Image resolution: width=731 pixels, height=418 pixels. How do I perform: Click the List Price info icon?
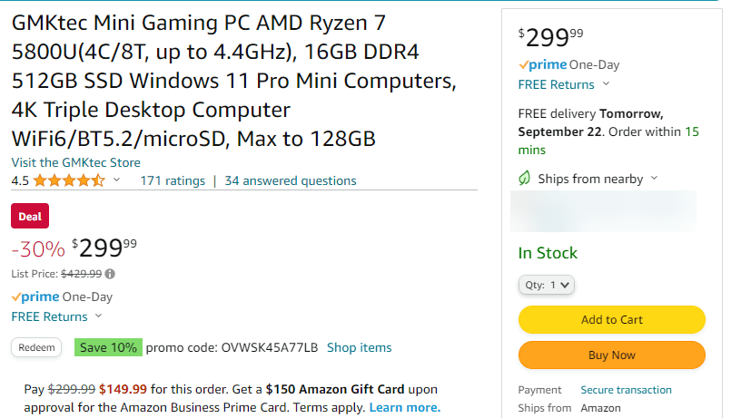pos(110,274)
